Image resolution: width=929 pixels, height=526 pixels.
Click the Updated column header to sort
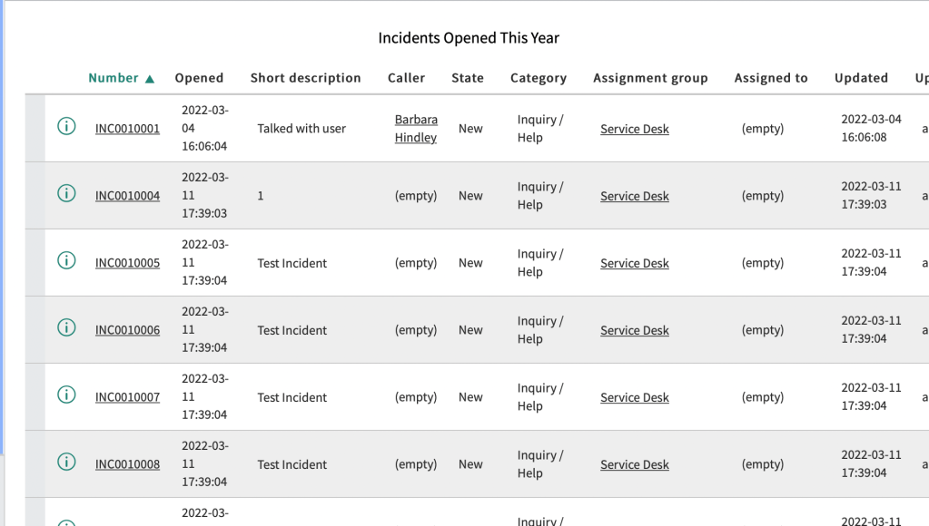860,78
